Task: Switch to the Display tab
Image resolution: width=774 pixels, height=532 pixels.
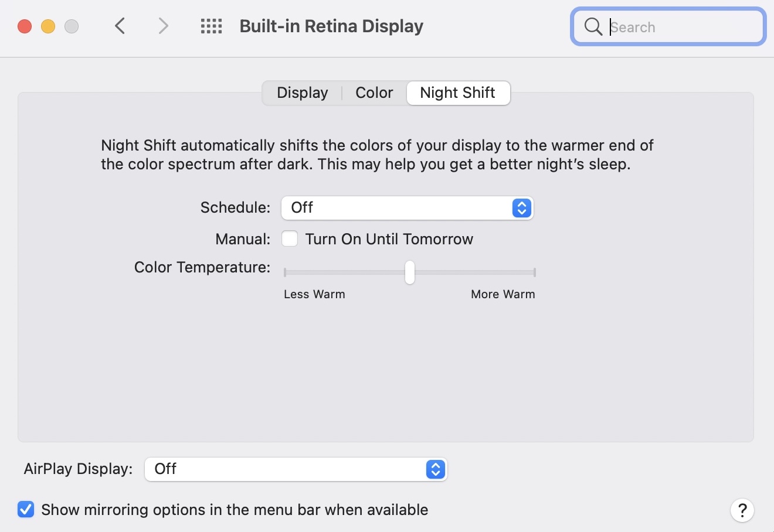Action: coord(302,93)
